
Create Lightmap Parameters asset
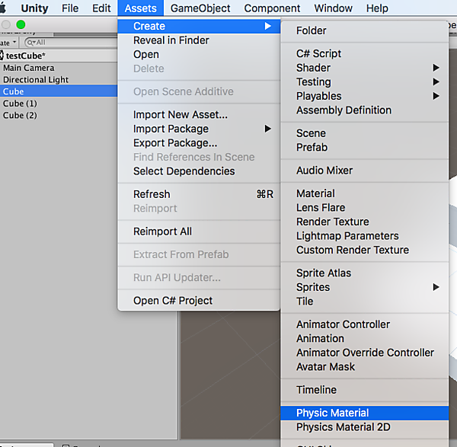tap(364, 236)
